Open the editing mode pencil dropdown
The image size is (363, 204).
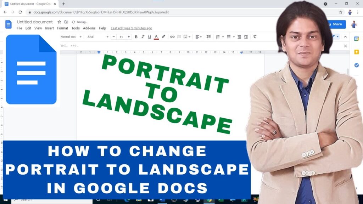pos(335,37)
